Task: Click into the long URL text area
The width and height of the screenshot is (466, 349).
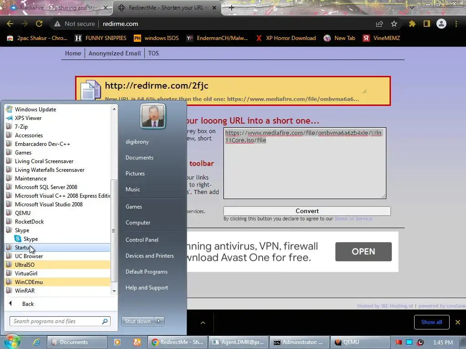Action: click(304, 163)
